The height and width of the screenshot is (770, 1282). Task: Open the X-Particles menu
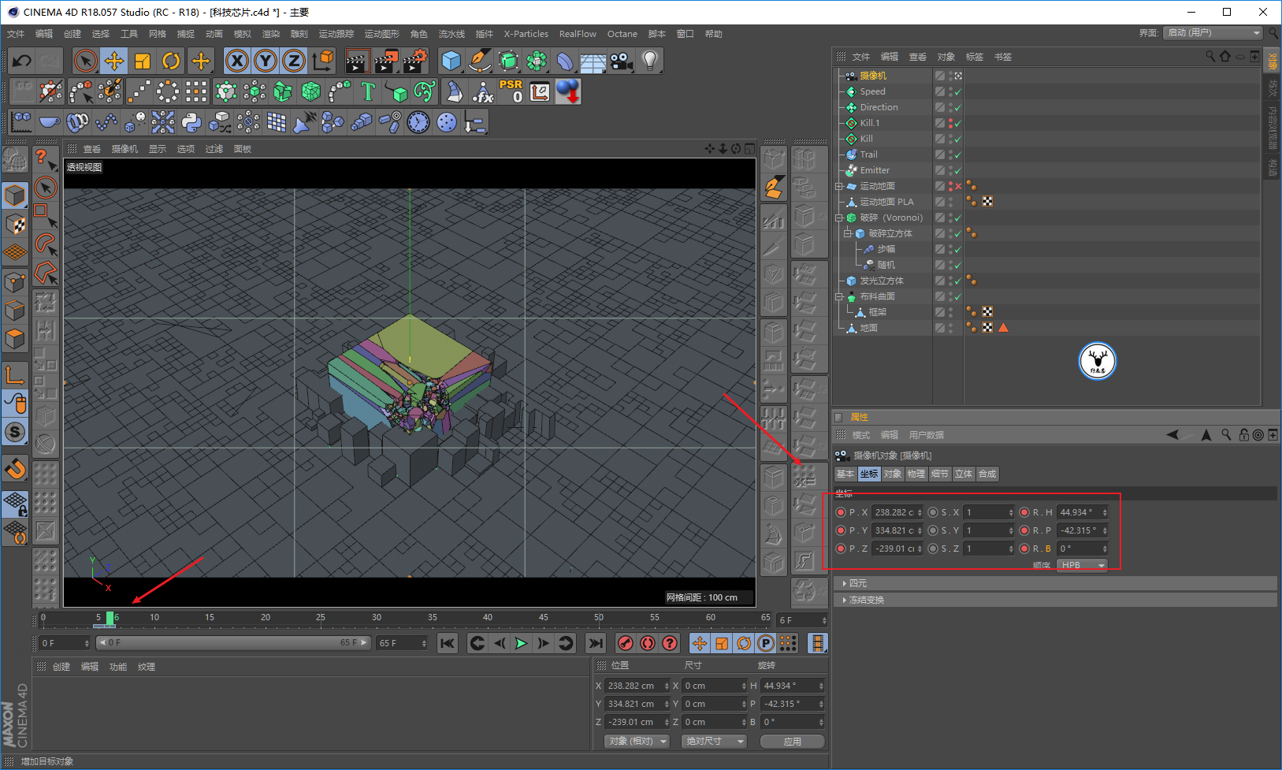pyautogui.click(x=526, y=34)
